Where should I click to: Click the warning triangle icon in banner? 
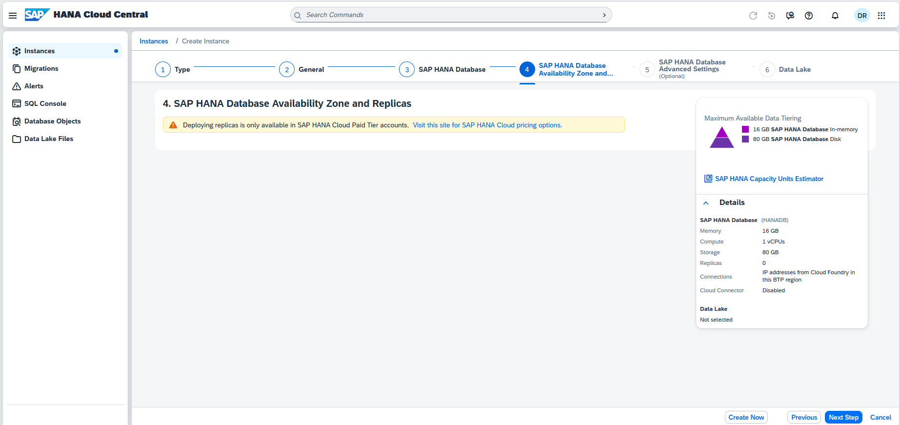pyautogui.click(x=173, y=125)
